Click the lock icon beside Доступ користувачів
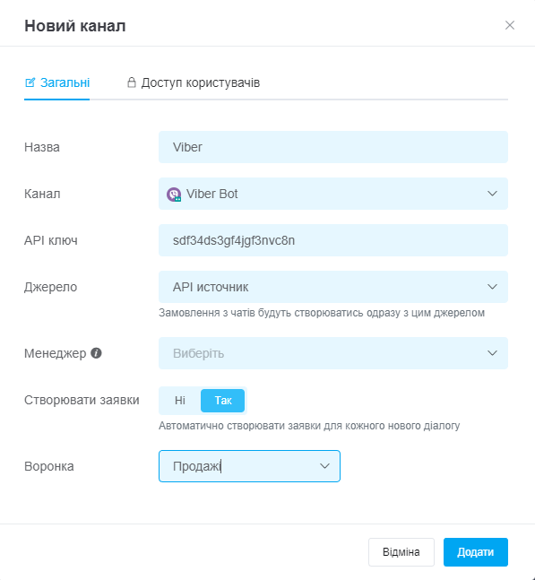 click(x=131, y=82)
